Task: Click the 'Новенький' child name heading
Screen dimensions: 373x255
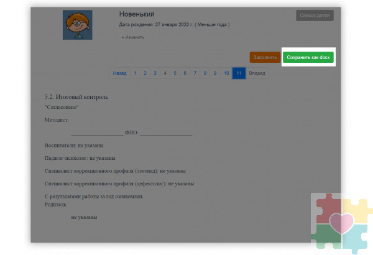Action: click(x=136, y=14)
